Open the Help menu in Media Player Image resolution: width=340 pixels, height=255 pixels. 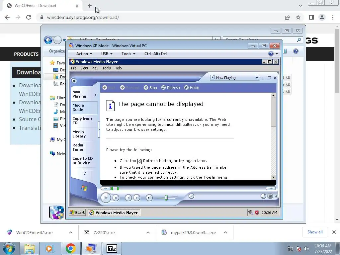tap(118, 68)
